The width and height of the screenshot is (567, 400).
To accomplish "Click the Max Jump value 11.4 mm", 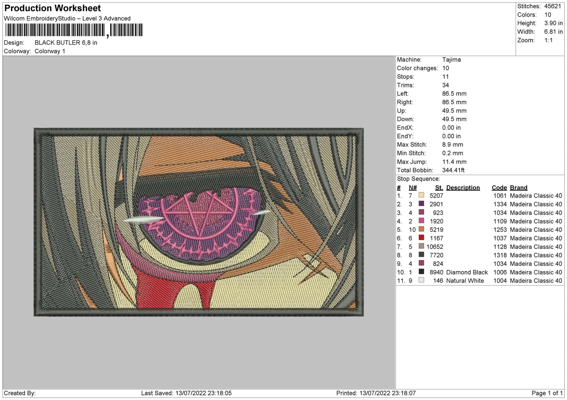I will point(454,162).
